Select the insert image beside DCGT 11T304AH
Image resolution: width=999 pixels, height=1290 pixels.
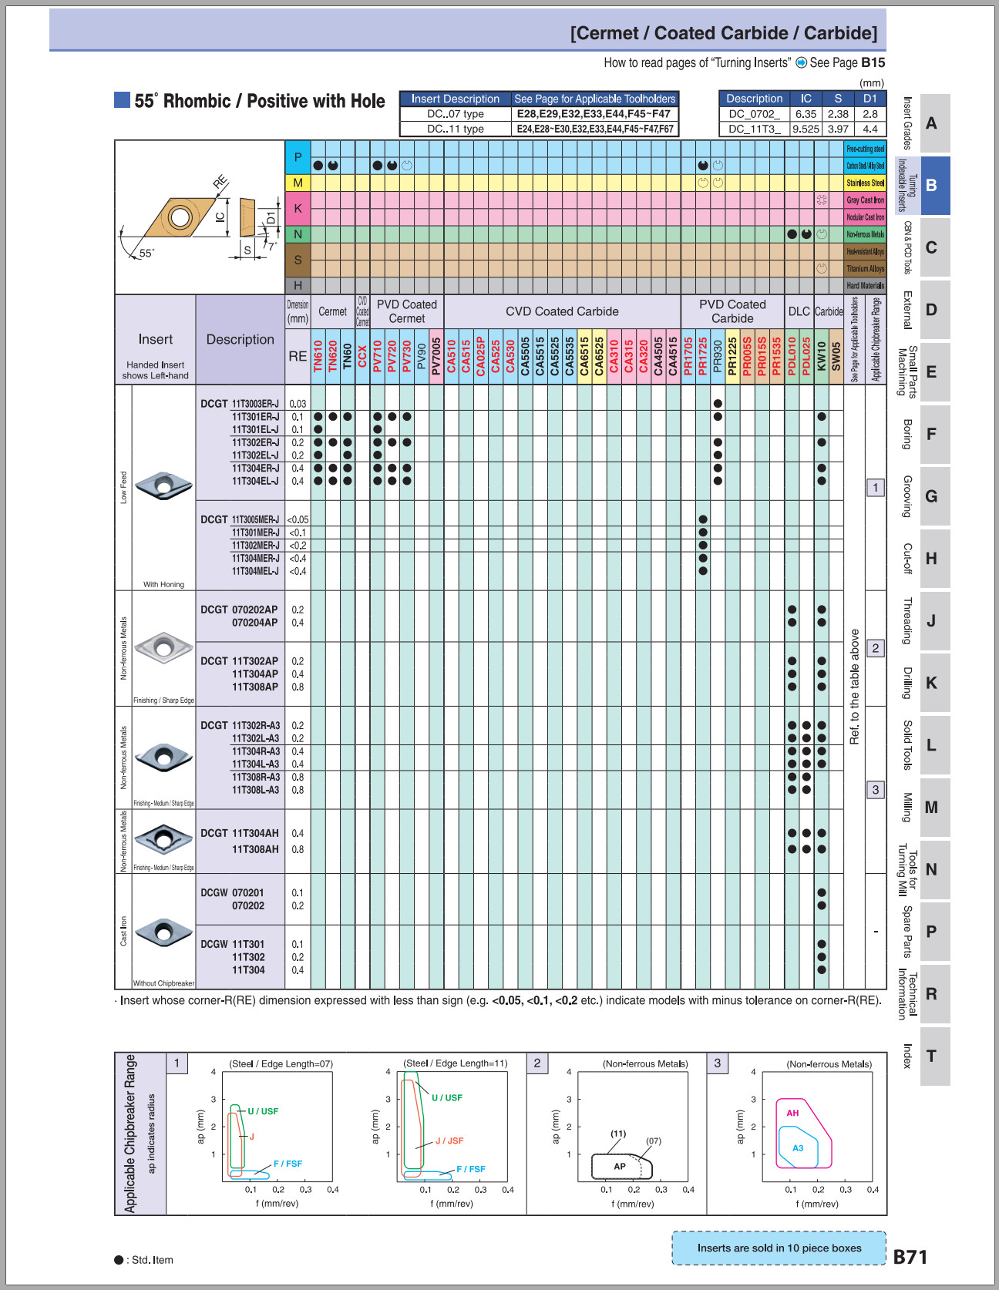point(163,838)
